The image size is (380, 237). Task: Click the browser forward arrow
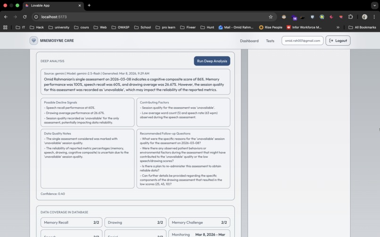click(x=15, y=17)
